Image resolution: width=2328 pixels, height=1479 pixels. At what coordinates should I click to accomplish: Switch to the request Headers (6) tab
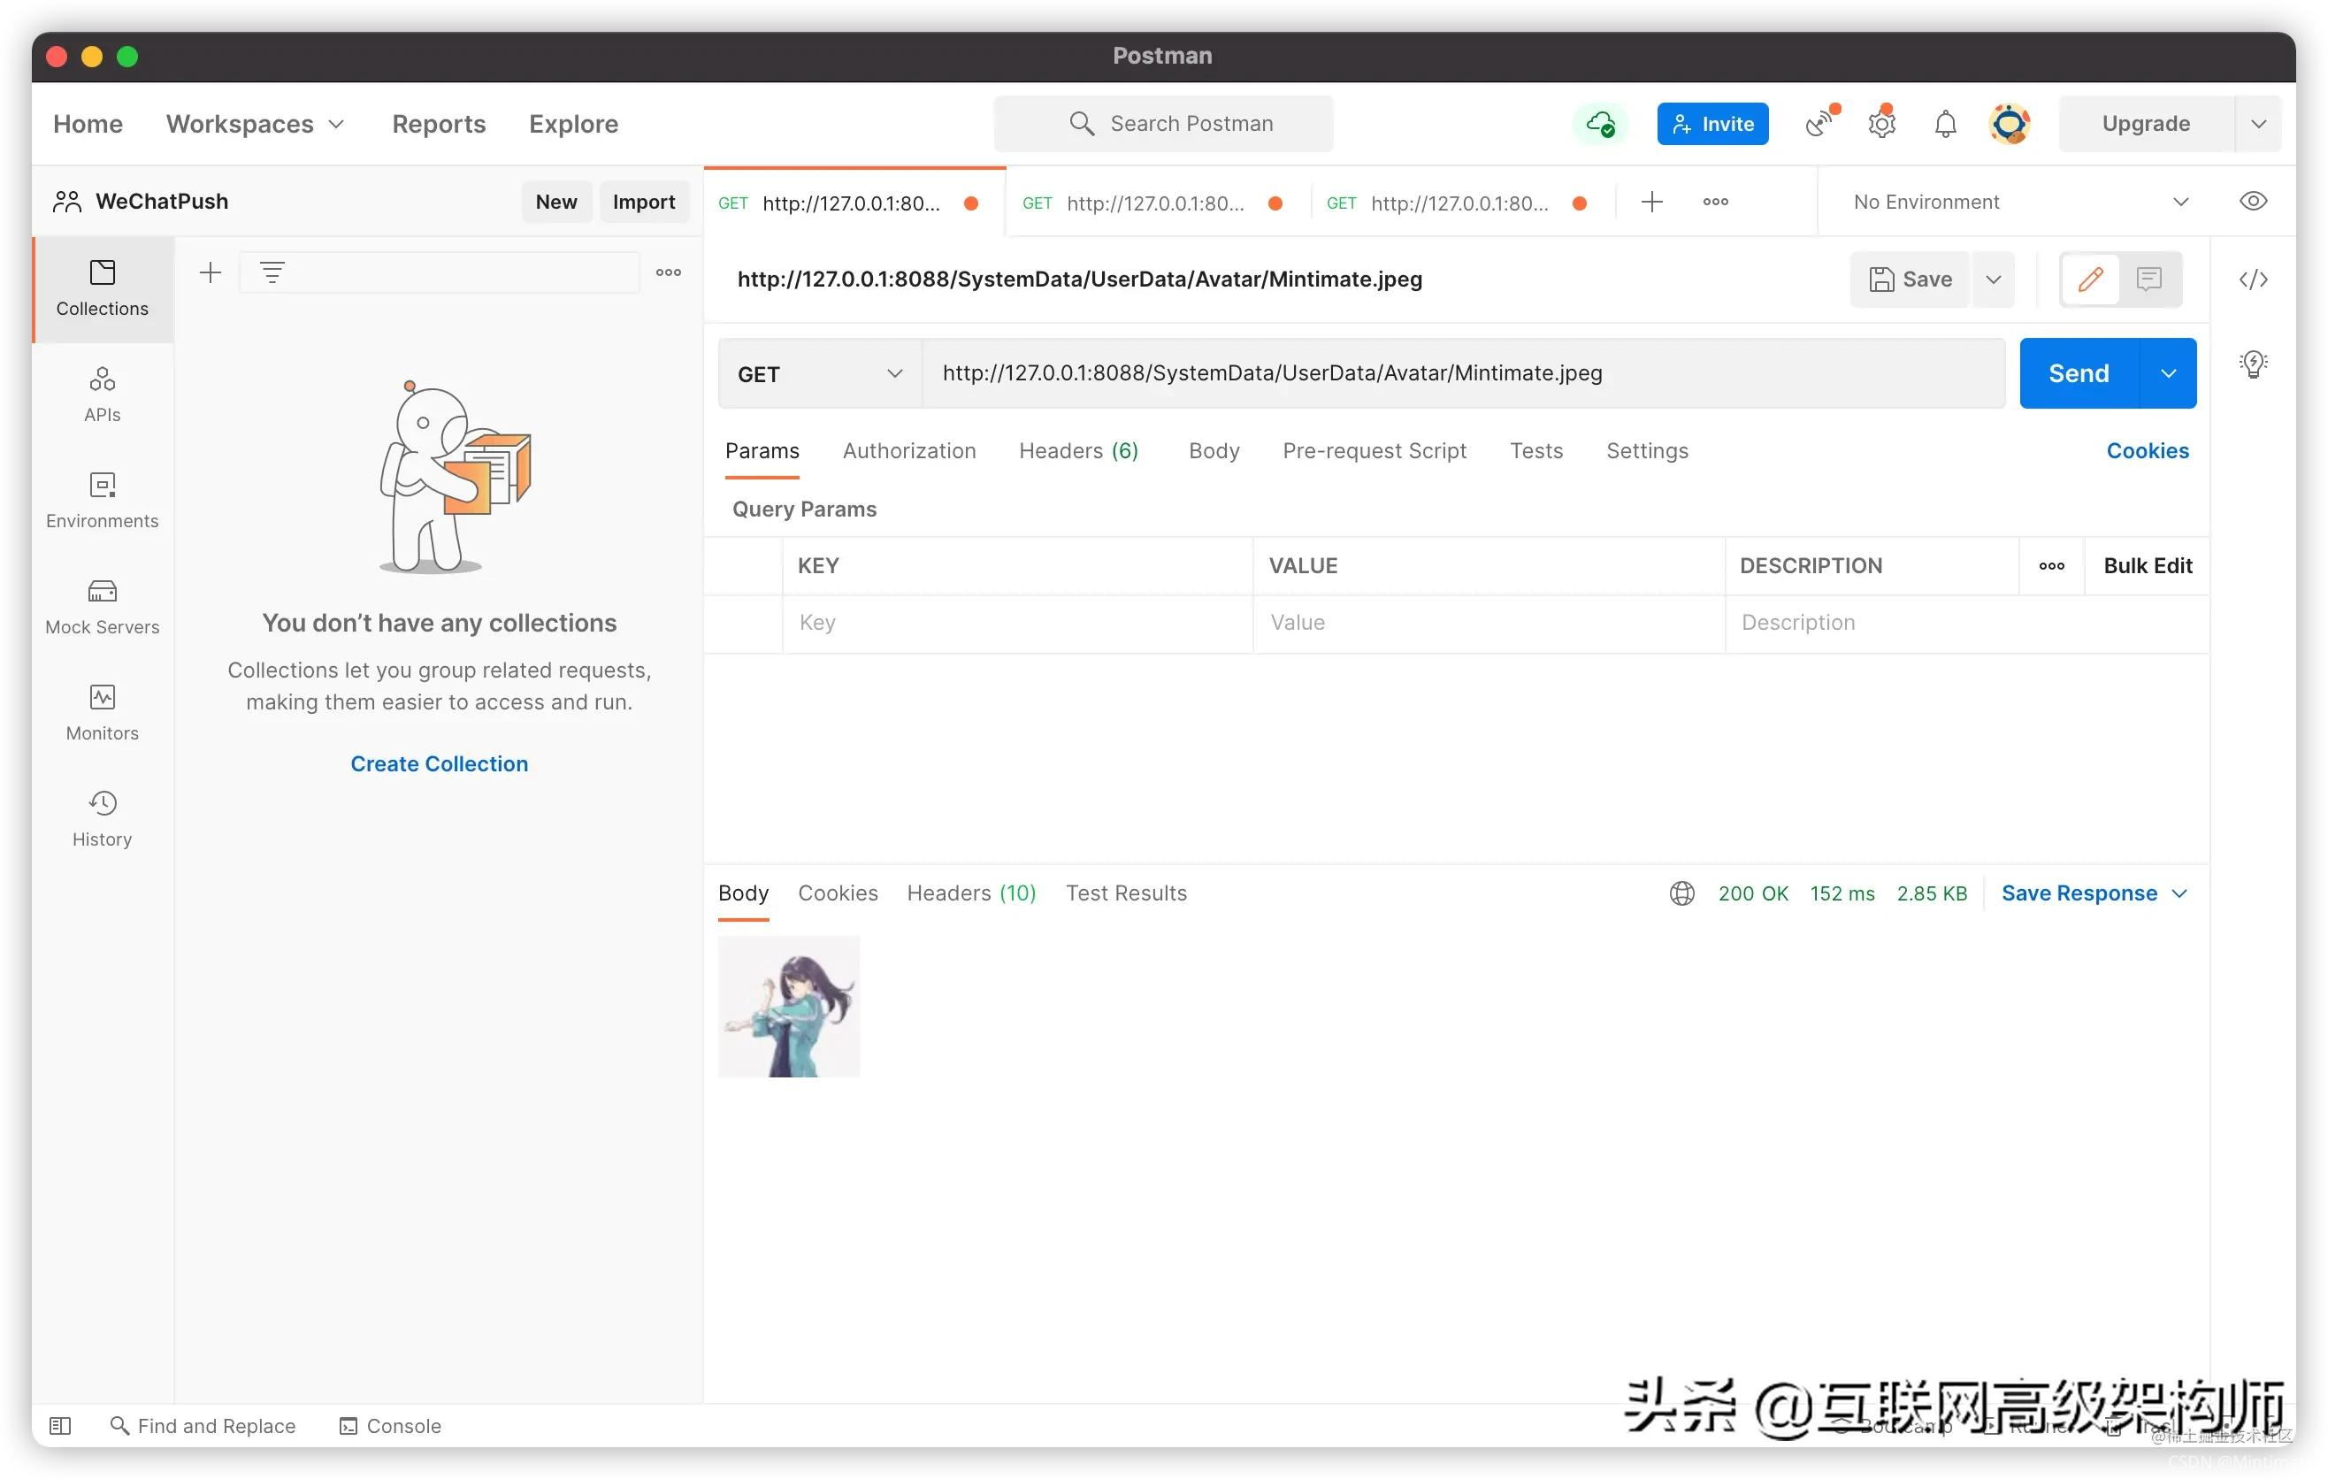pos(1079,450)
